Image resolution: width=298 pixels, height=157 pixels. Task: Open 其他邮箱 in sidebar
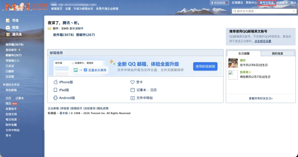point(11,90)
